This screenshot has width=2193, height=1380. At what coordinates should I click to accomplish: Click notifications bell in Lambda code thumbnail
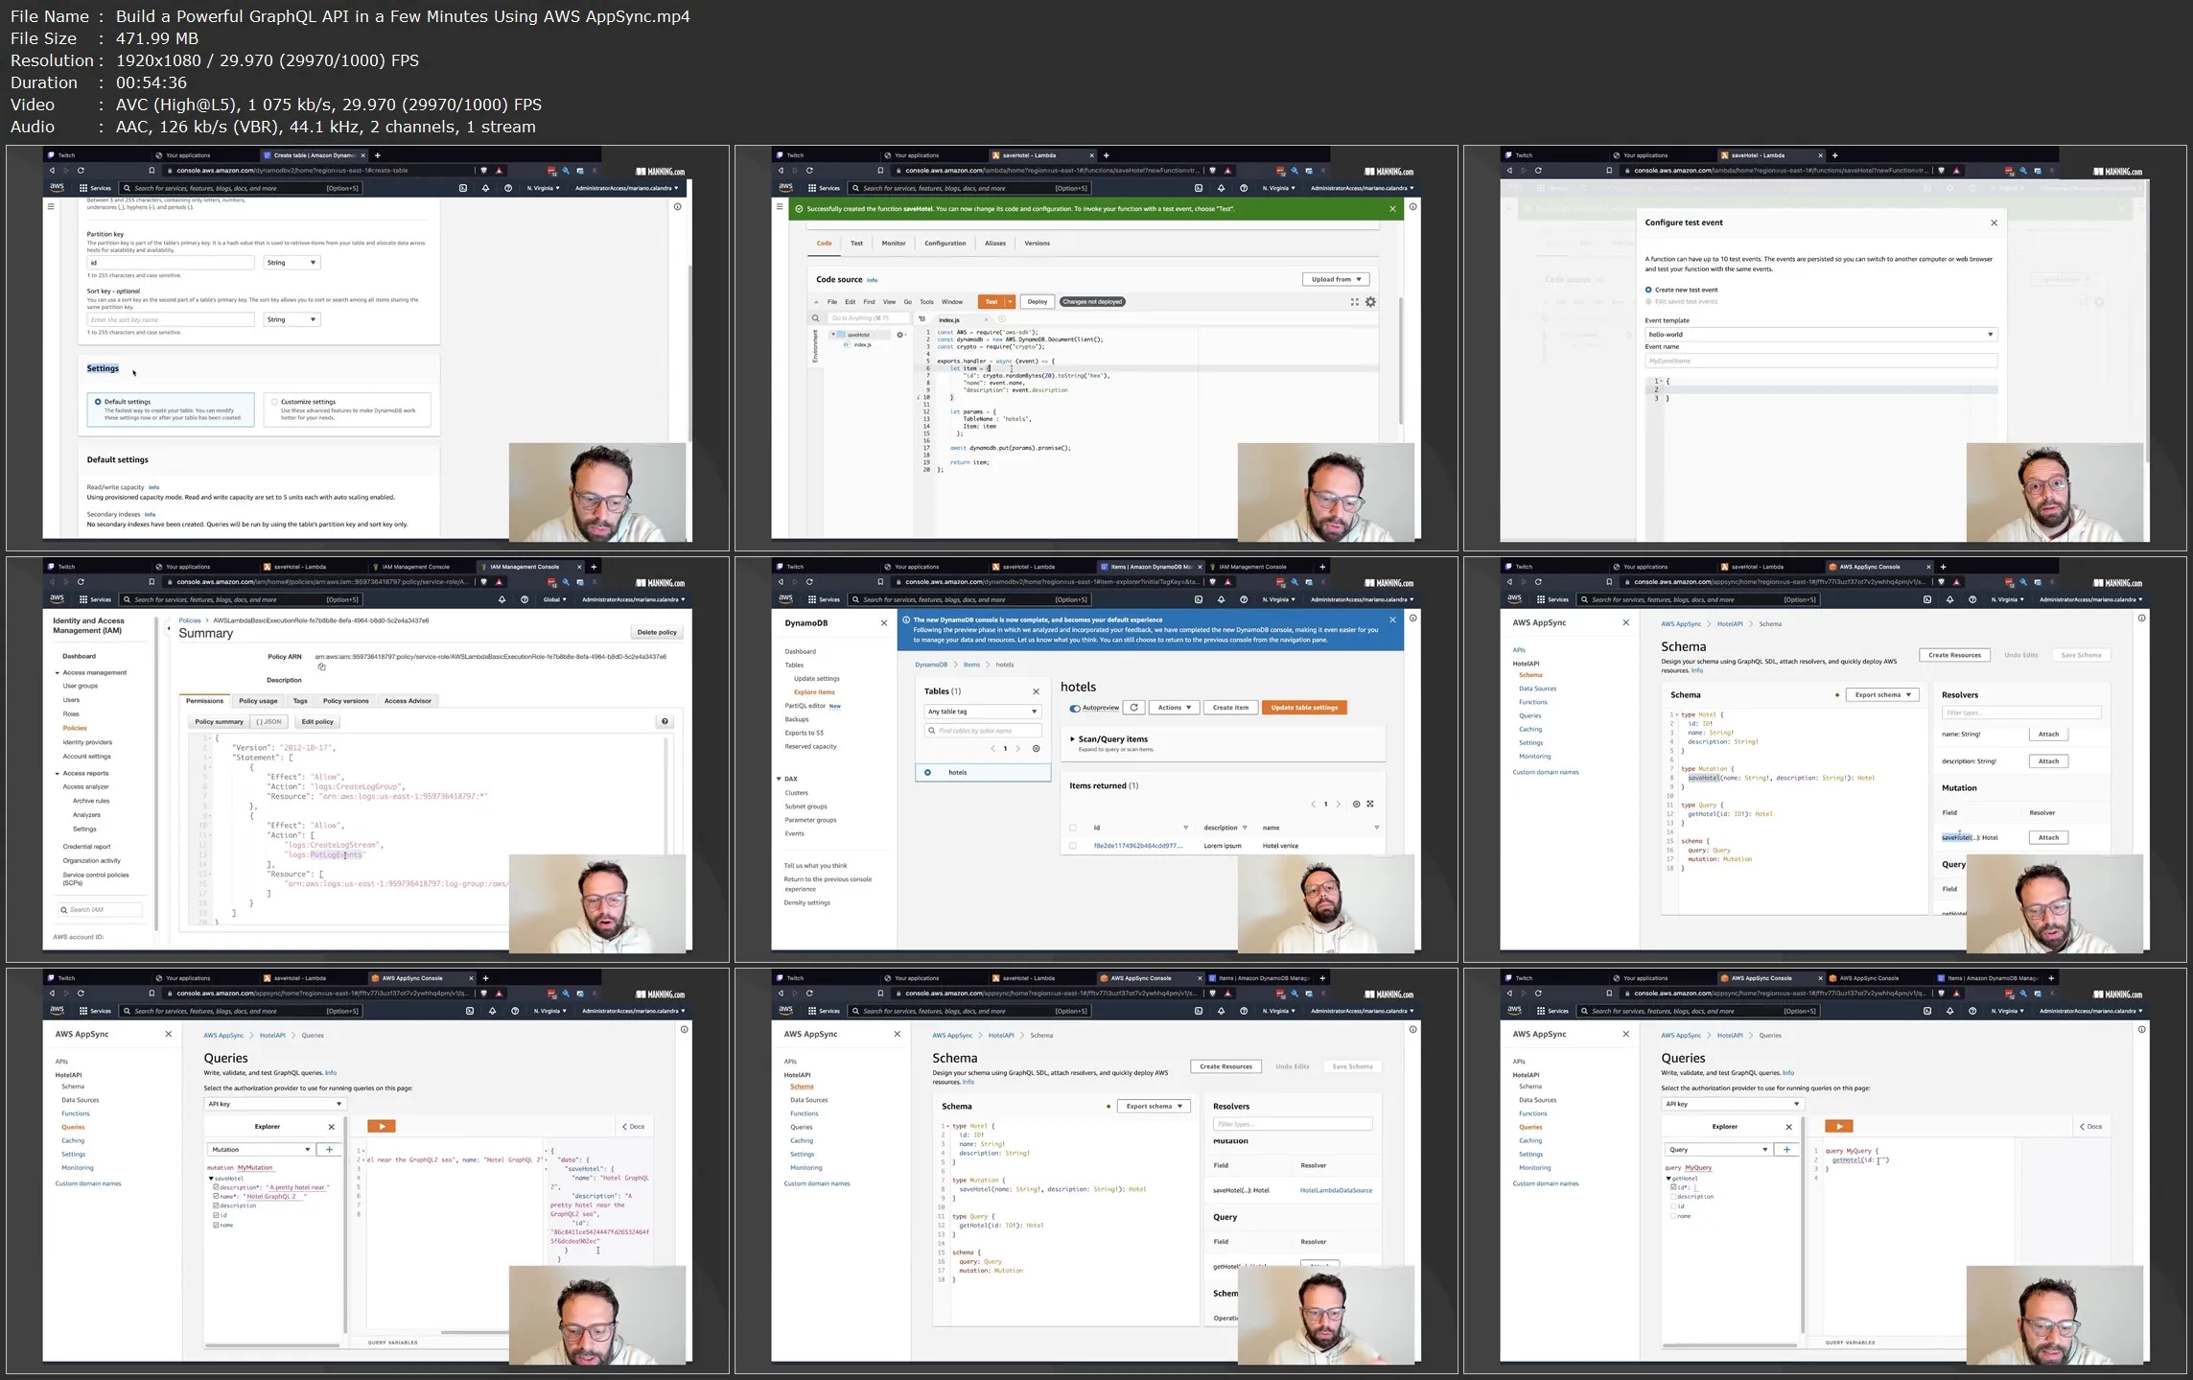[x=1221, y=188]
